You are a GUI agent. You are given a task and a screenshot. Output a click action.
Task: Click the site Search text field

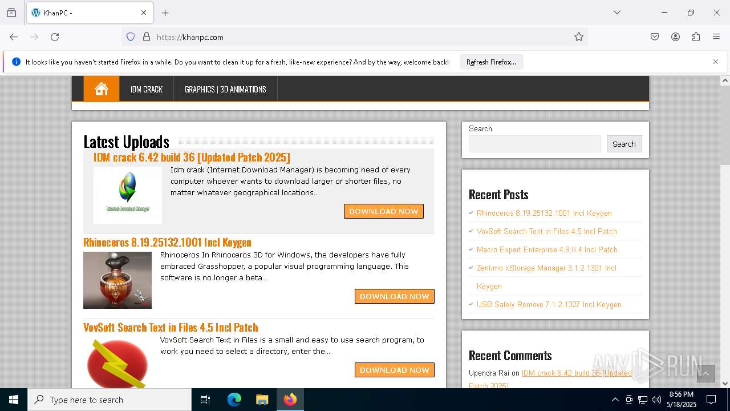tap(535, 144)
